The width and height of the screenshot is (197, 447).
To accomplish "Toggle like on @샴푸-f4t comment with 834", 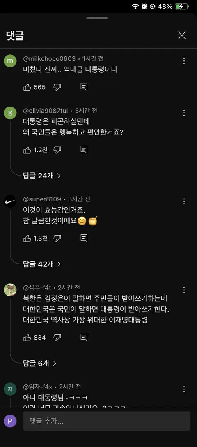I will (27, 338).
